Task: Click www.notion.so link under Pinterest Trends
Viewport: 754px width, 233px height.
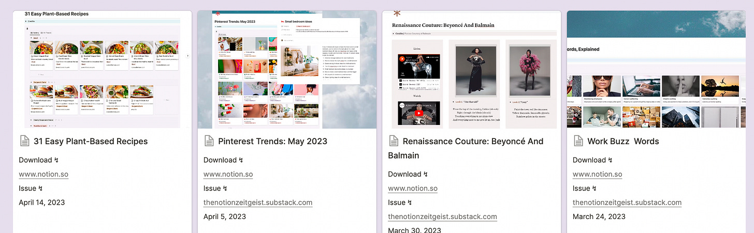Action: pos(228,174)
